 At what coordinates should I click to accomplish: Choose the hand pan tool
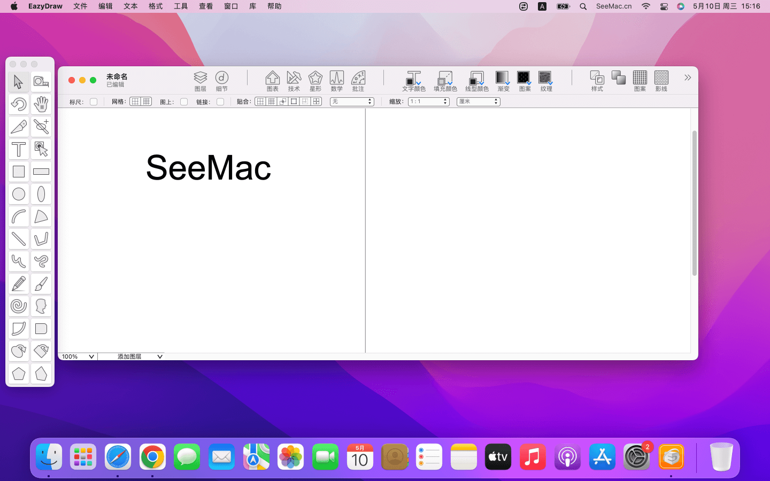(x=41, y=104)
